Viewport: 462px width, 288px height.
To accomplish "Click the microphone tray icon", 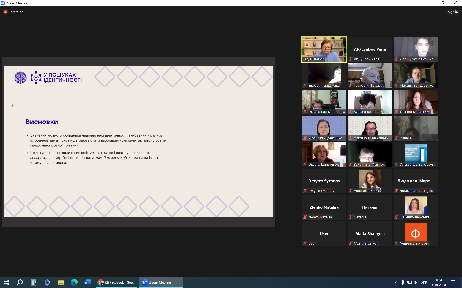I will (403, 282).
